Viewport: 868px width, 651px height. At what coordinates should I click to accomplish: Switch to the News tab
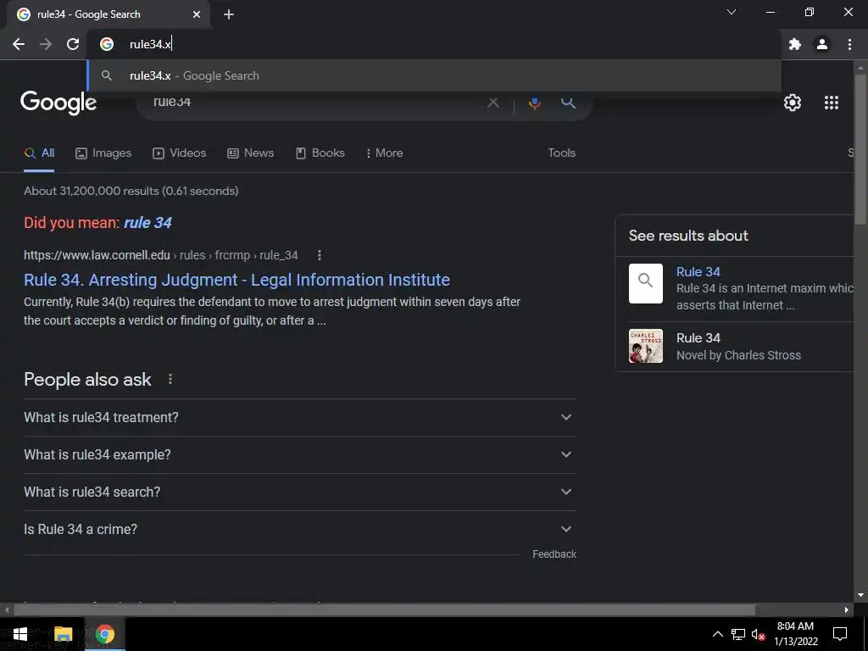250,153
